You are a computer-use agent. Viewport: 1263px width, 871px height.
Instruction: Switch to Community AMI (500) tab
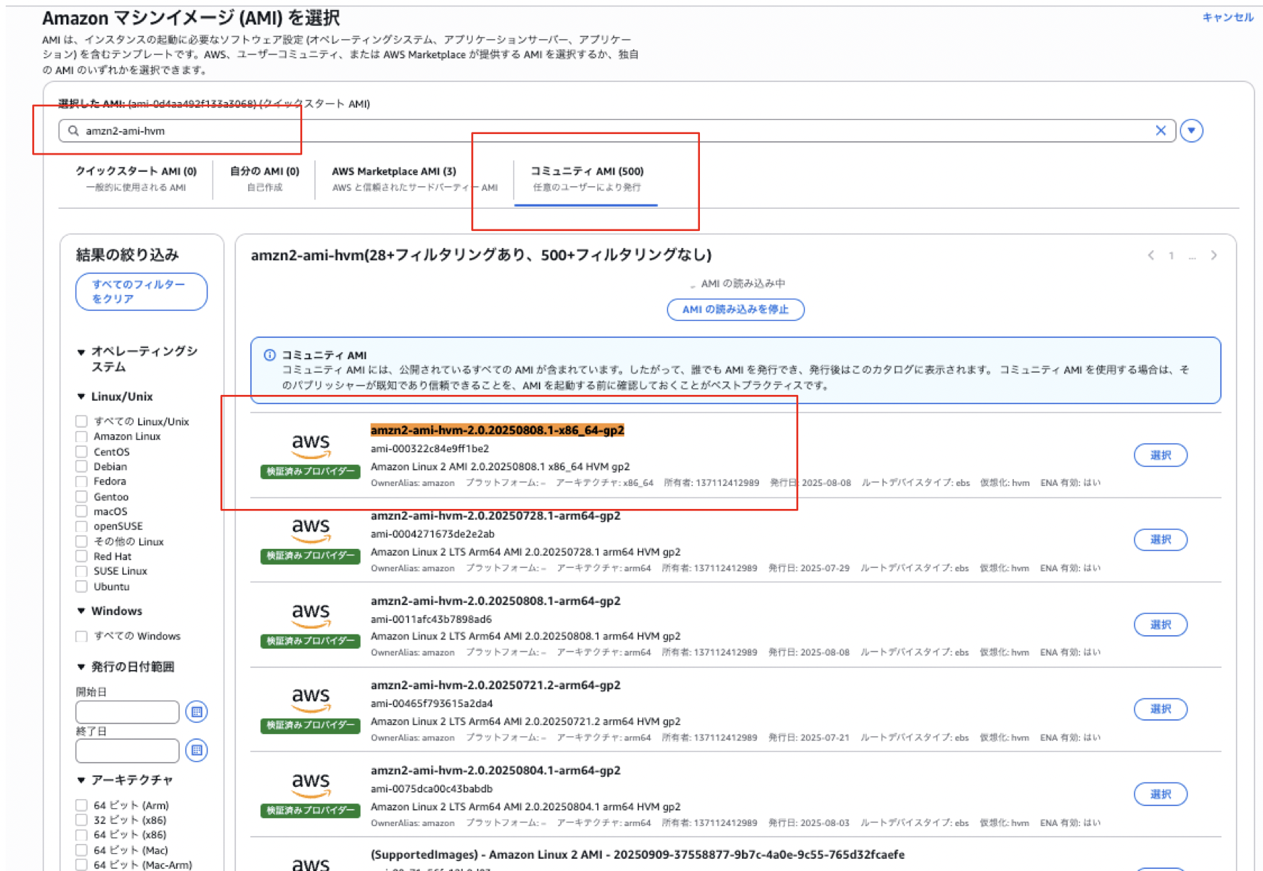pyautogui.click(x=587, y=179)
